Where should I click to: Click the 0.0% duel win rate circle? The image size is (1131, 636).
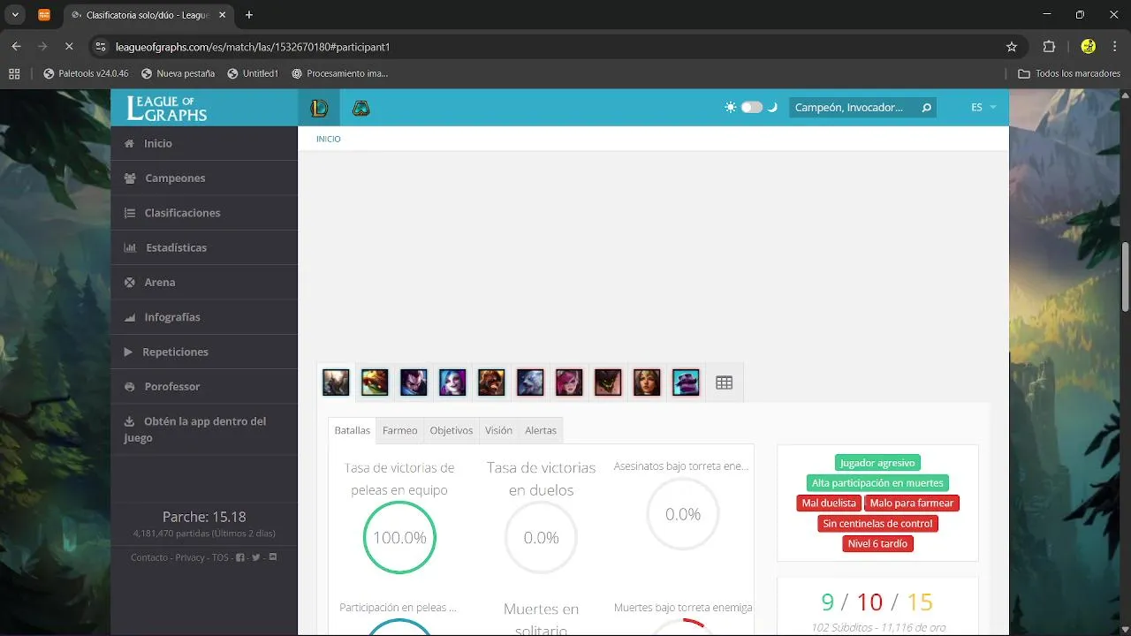point(541,537)
